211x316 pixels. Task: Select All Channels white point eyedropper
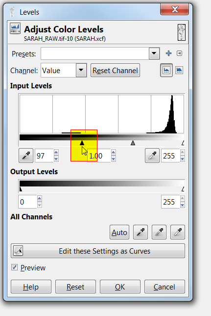(178, 232)
